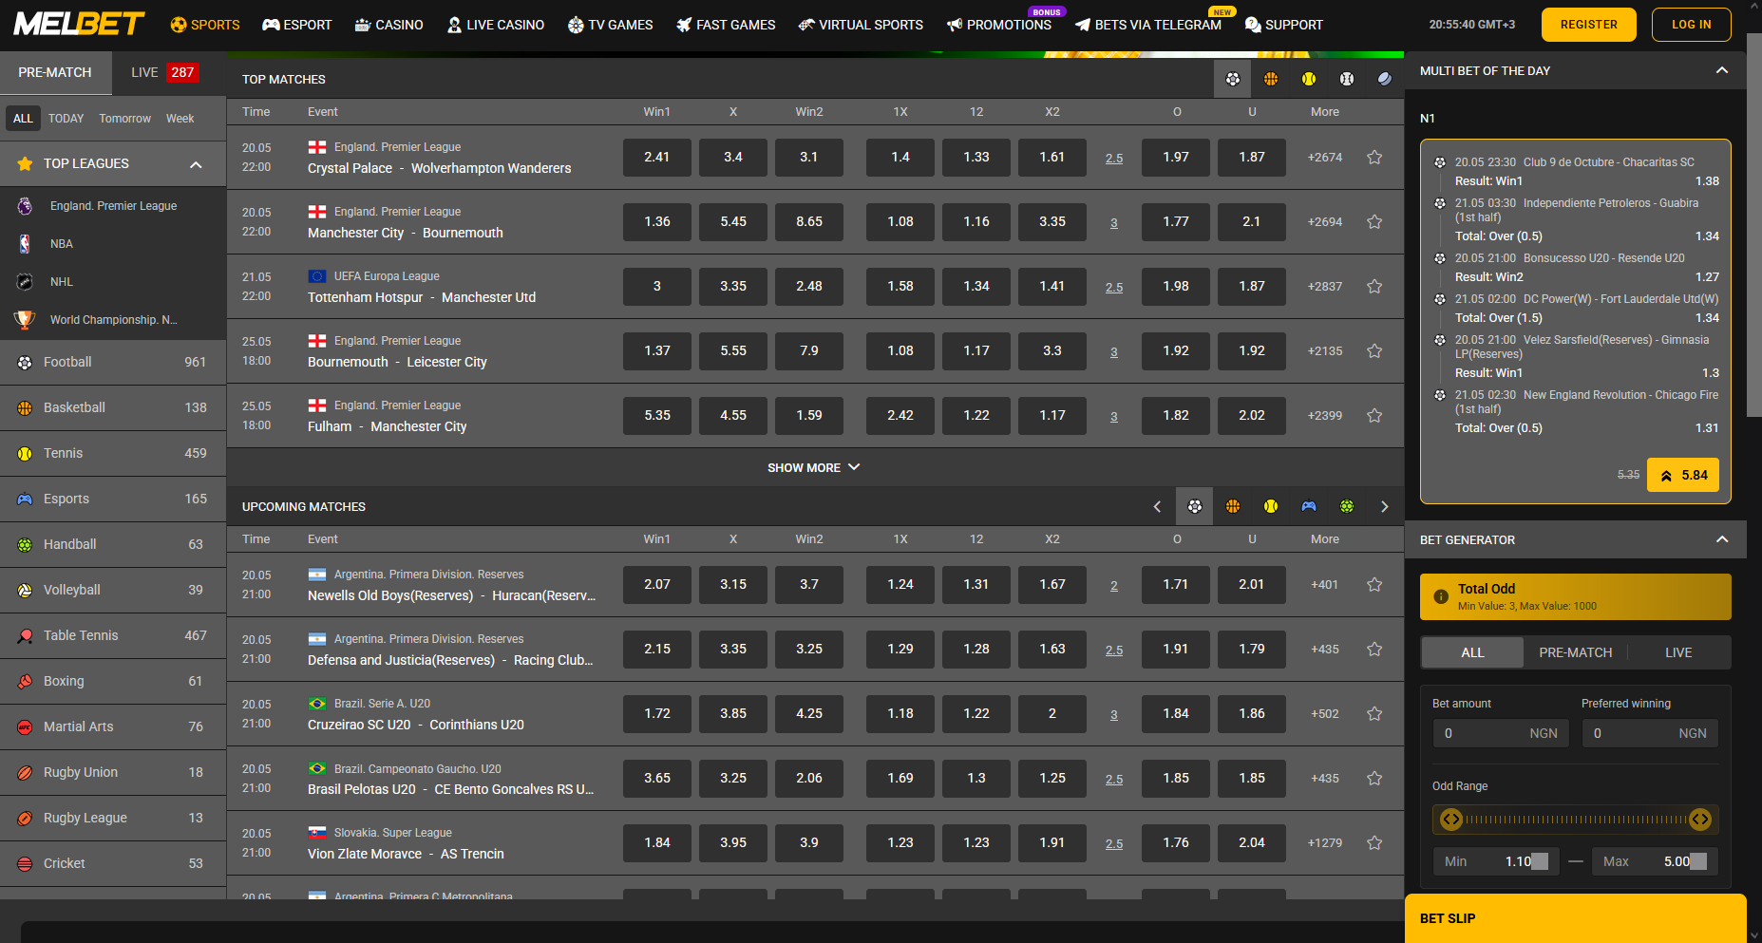Favorite Bournemouth vs Leicester City star

click(x=1374, y=350)
